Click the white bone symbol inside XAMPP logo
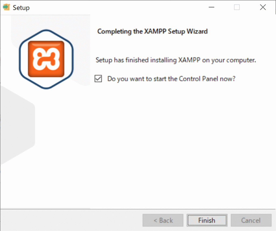 tap(46, 59)
